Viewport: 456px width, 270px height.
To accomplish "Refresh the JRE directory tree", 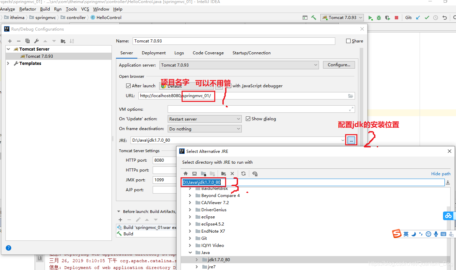I will [243, 174].
